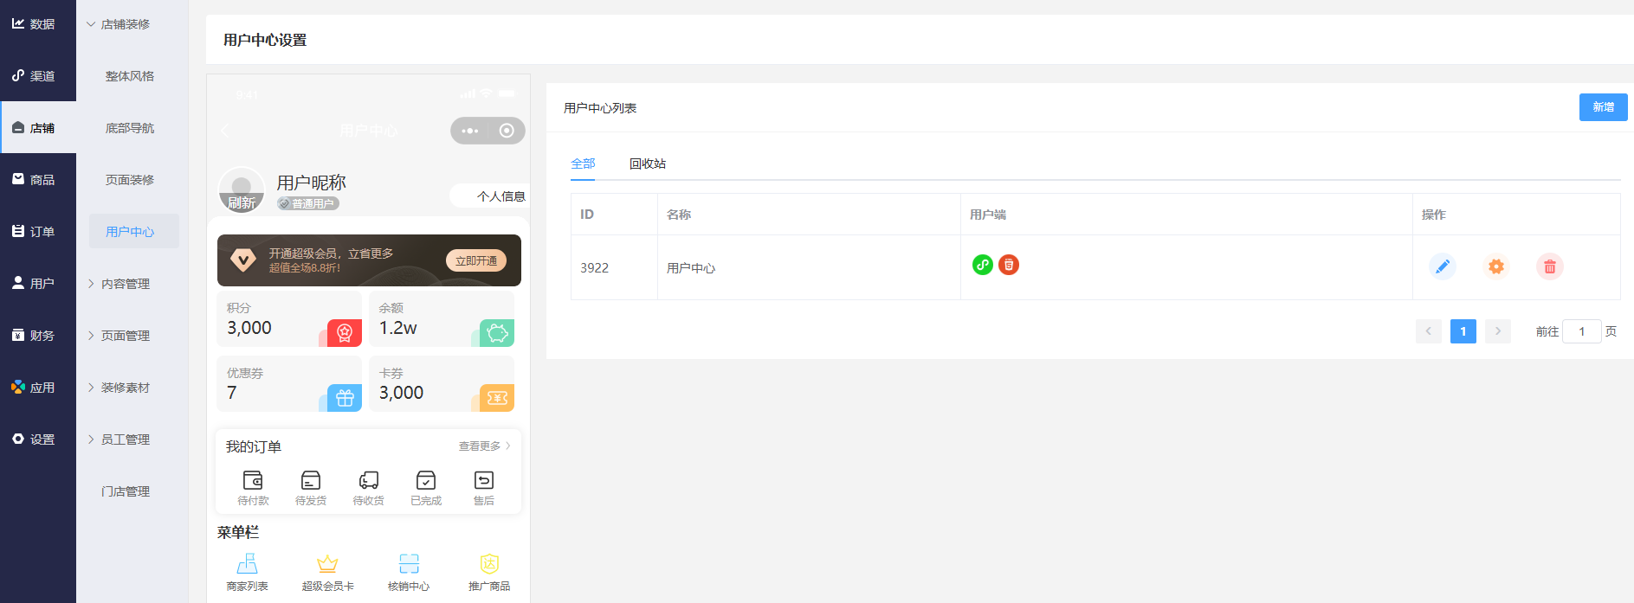Click the 待发货 order icon
1634x603 pixels.
[311, 480]
